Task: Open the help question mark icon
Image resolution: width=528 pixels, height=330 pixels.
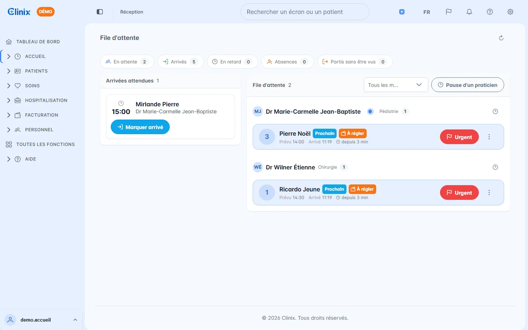Action: click(490, 12)
